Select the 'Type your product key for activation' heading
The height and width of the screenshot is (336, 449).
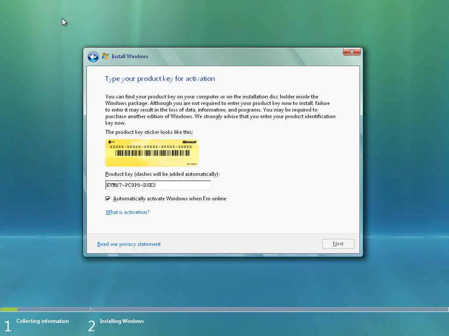(160, 79)
